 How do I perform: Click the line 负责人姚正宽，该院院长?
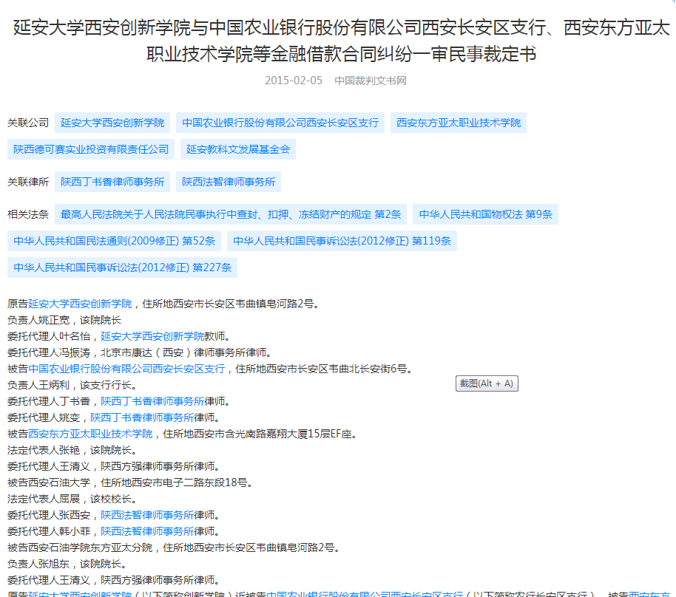(x=64, y=320)
